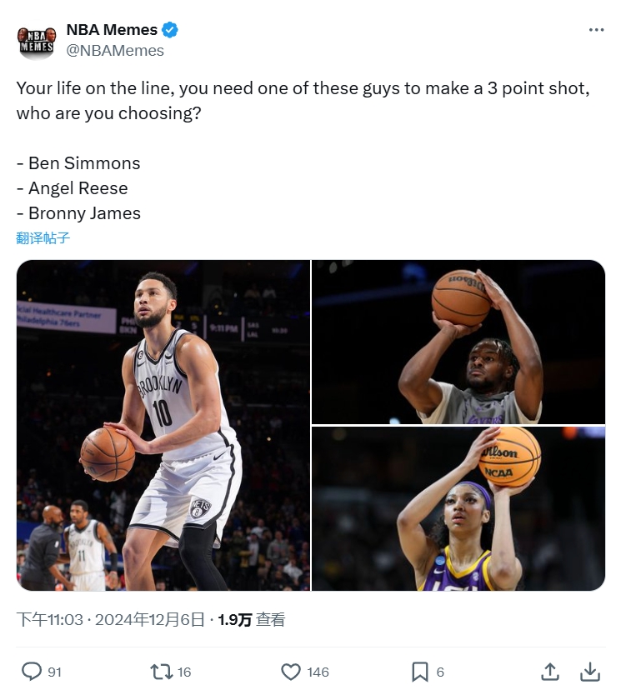Open the NBA Memes display name

(x=112, y=30)
